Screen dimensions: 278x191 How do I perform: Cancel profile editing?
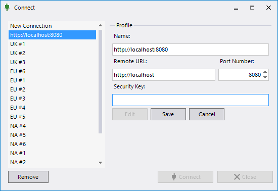pyautogui.click(x=207, y=114)
